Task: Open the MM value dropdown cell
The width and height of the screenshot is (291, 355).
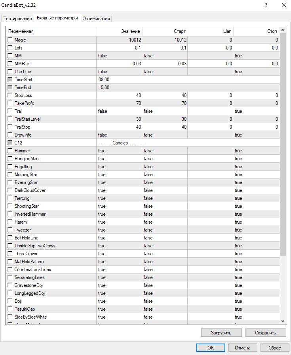Action: [x=120, y=56]
